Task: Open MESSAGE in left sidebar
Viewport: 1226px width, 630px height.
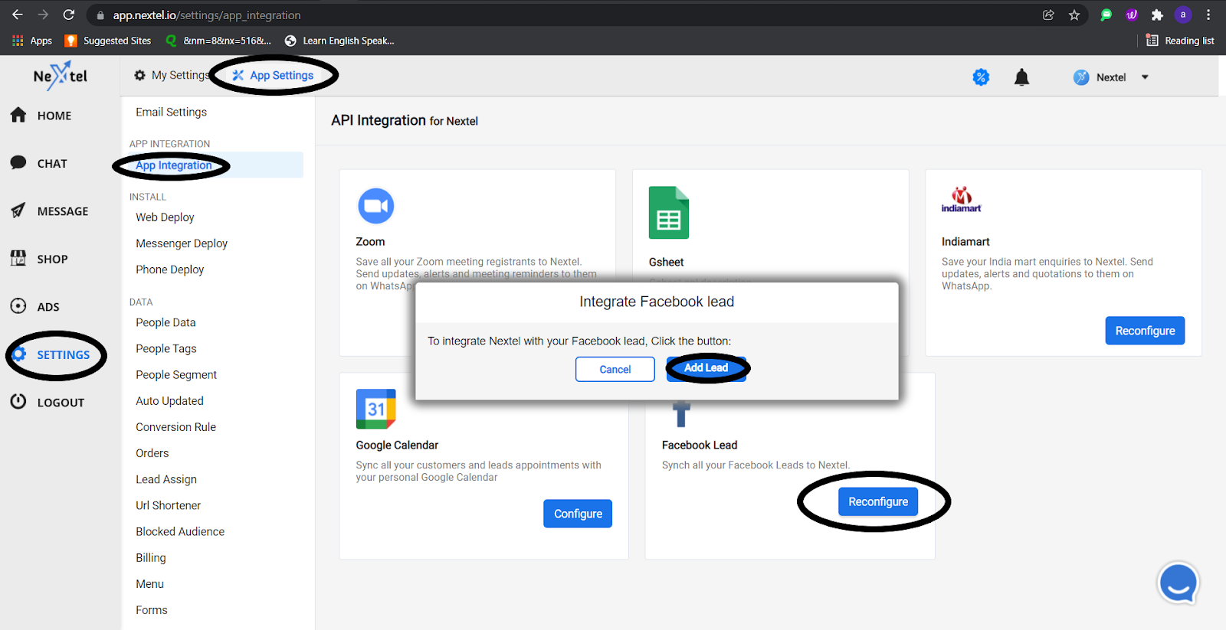Action: coord(50,211)
